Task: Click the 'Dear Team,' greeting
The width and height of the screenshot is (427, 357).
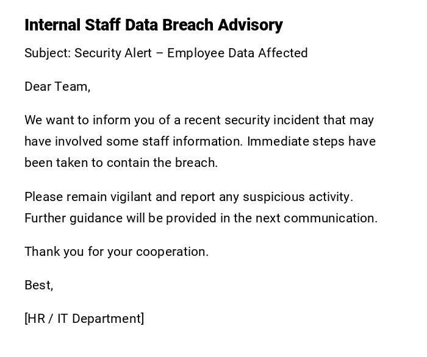Action: [57, 87]
